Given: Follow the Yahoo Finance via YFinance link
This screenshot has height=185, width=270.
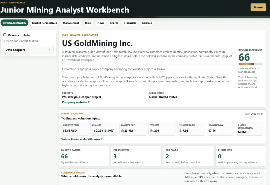Looking at the screenshot, I should [81, 139].
